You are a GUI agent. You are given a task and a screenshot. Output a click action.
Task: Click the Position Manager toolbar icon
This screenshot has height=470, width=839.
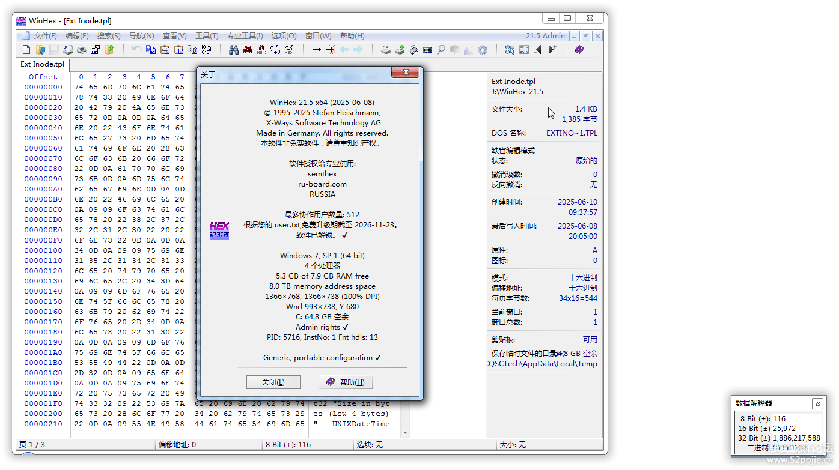(510, 50)
